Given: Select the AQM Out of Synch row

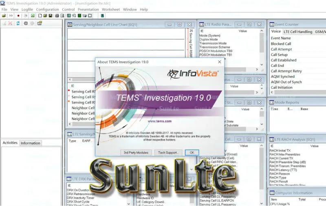Looking at the screenshot, I should point(286,82).
